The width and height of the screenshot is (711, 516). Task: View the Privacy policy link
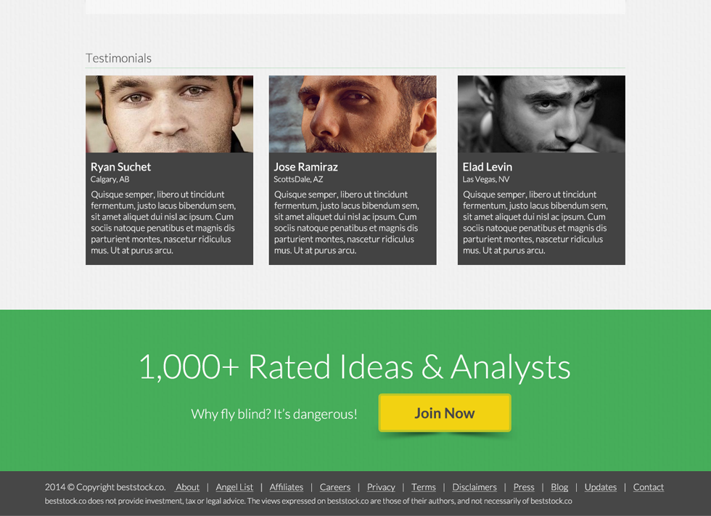[x=381, y=487]
